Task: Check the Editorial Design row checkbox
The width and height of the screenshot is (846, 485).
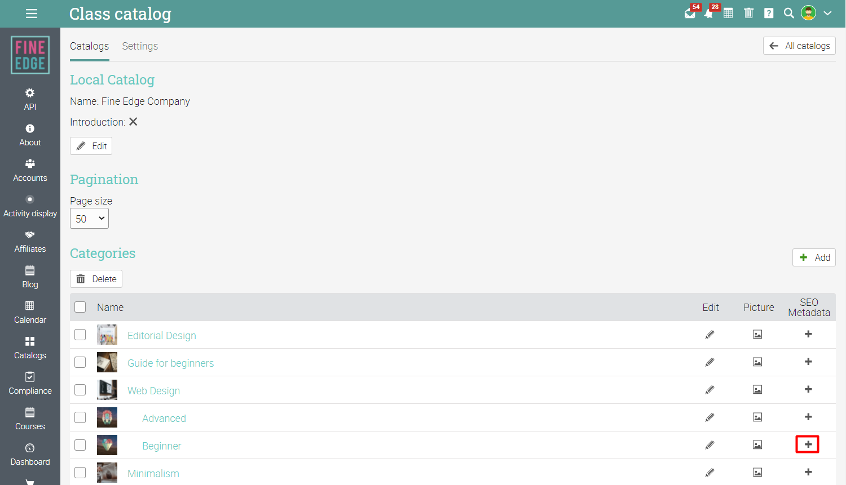Action: pos(80,335)
